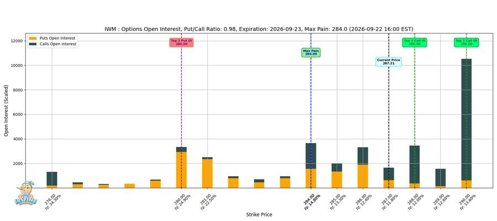This screenshot has height=221, width=497.
Task: Click the orange puts segment of the 290.00 bar
Action: click(466, 184)
